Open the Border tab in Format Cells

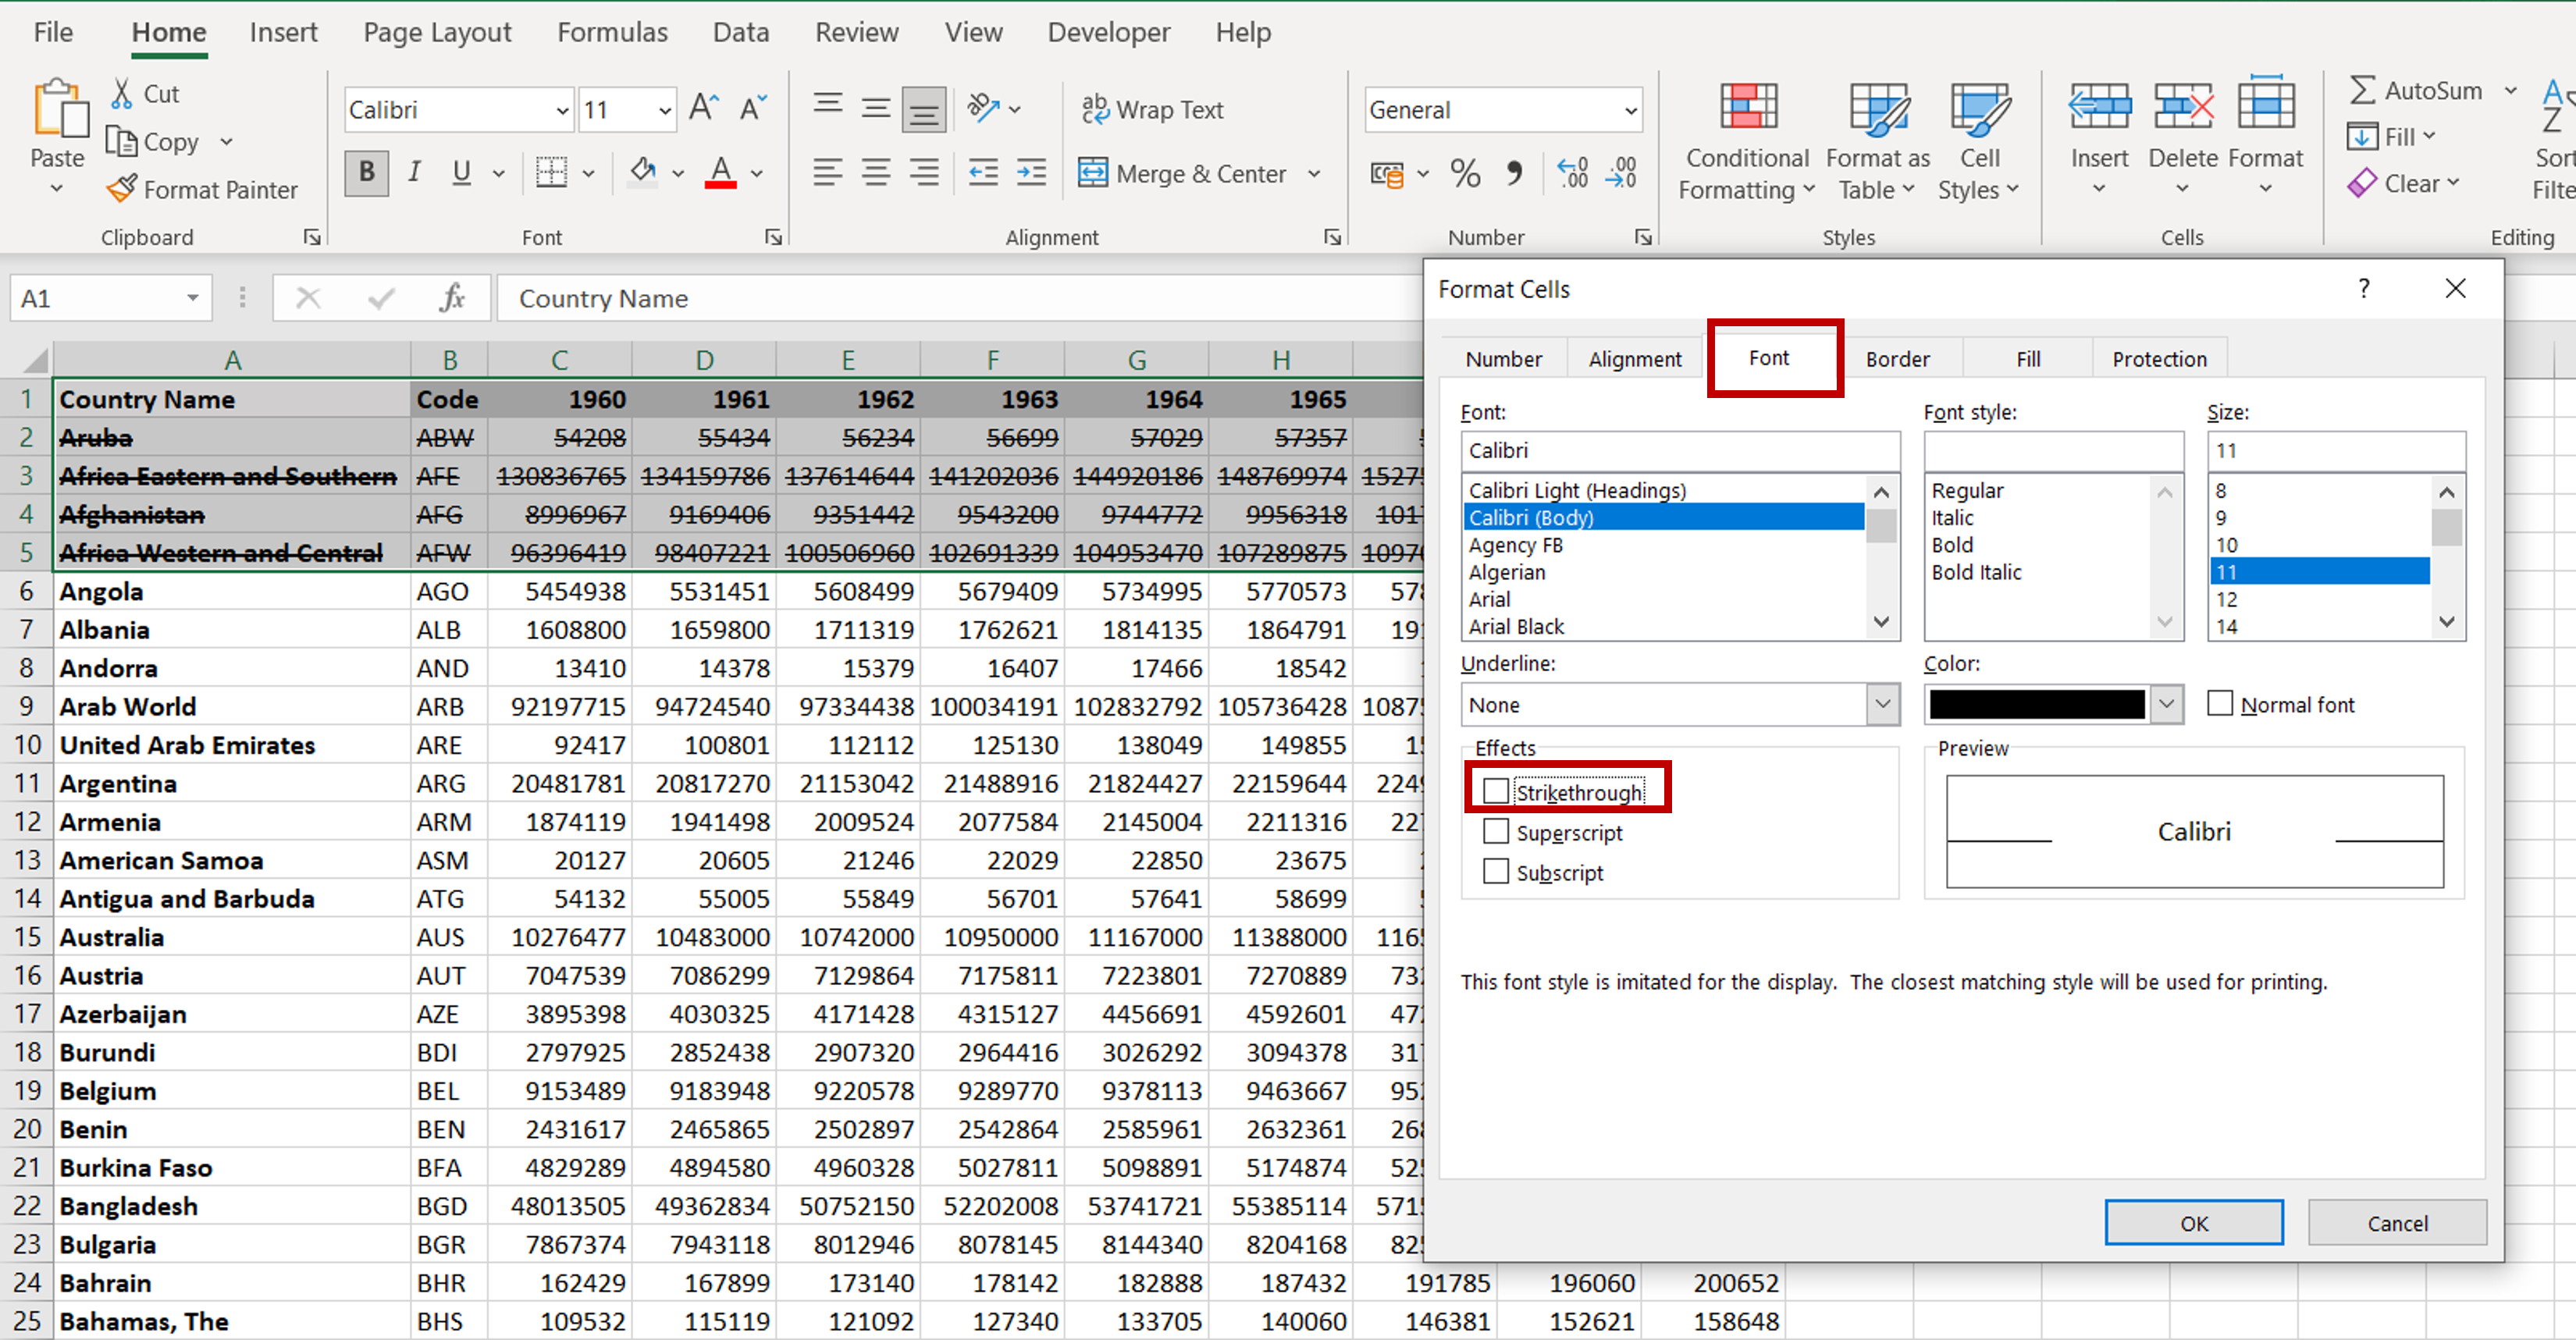coord(1897,359)
